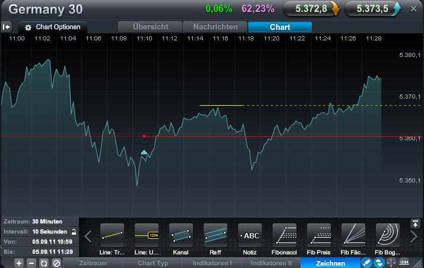
Task: Click the 62,23% sentiment value
Action: coord(258,9)
